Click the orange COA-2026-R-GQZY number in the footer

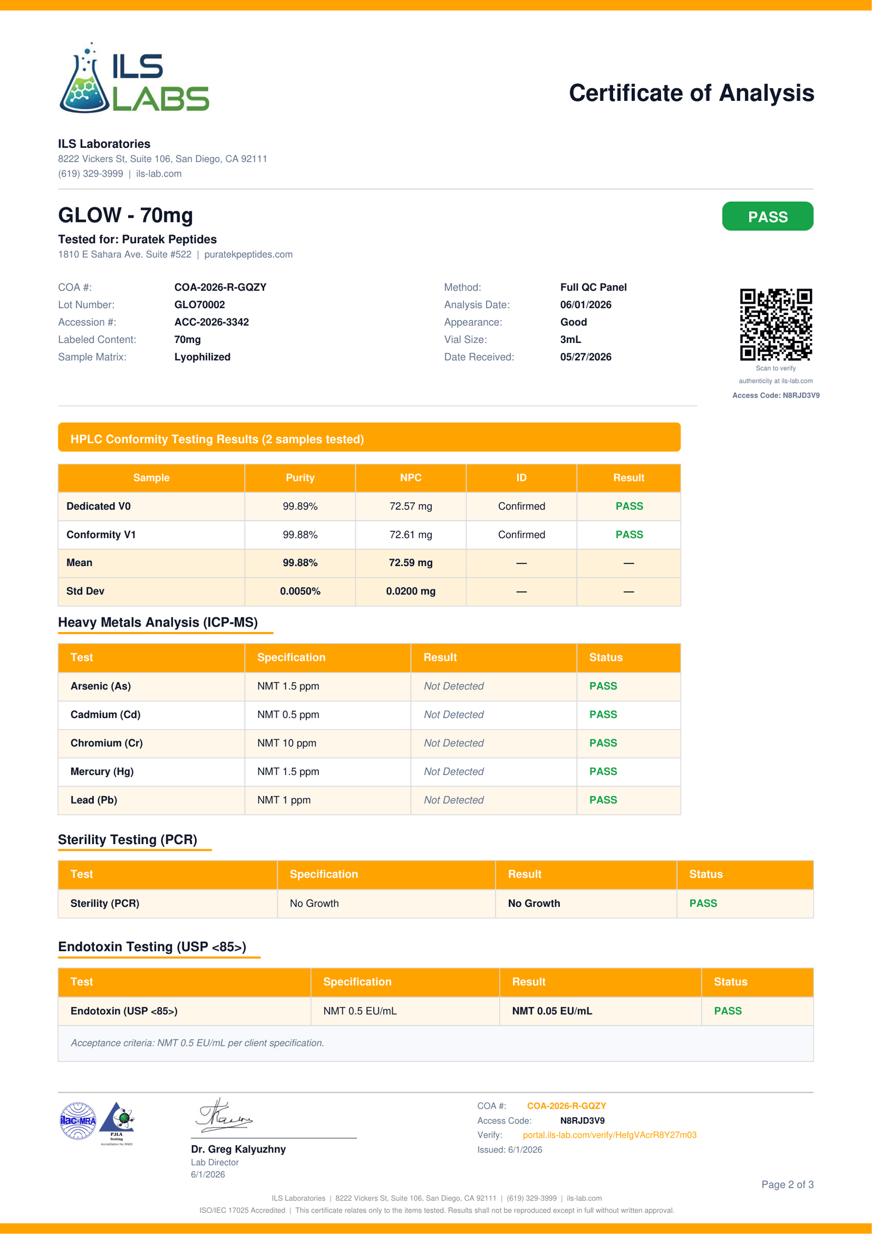pos(566,1105)
